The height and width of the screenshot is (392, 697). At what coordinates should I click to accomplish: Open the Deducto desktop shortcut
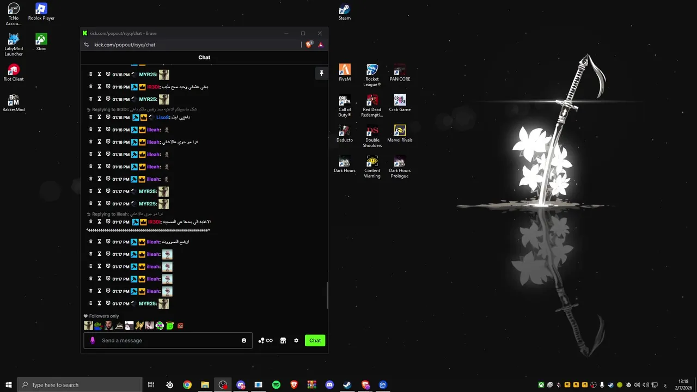pos(345,134)
